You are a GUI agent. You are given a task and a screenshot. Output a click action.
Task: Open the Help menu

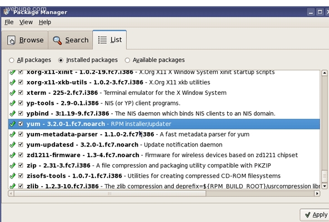tap(45, 22)
